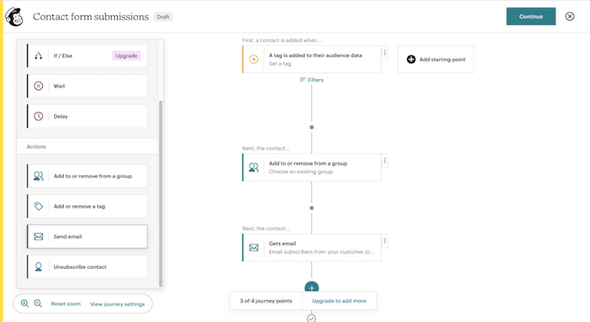590x322 pixels.
Task: Select the If / Else rule card
Action: [x=87, y=56]
